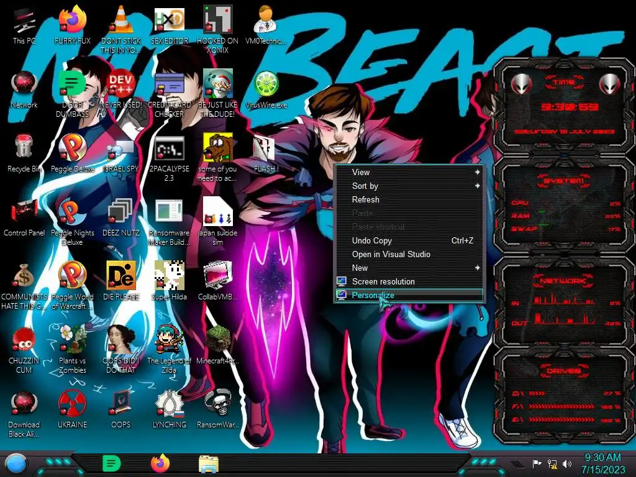Open Firefox from the taskbar
Screen dimensions: 636x477
[160, 463]
